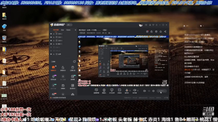
Task: Open the screen mode pill beside the logo
Action: click(x=69, y=25)
